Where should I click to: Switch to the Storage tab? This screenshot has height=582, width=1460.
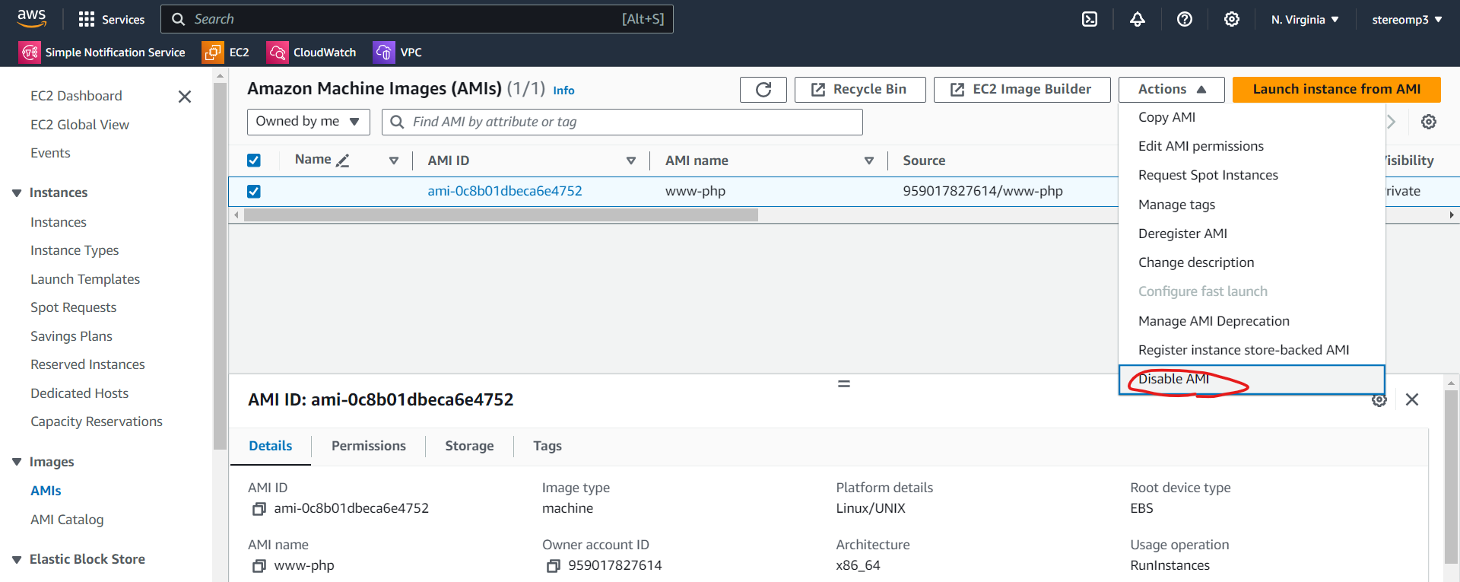click(x=469, y=446)
